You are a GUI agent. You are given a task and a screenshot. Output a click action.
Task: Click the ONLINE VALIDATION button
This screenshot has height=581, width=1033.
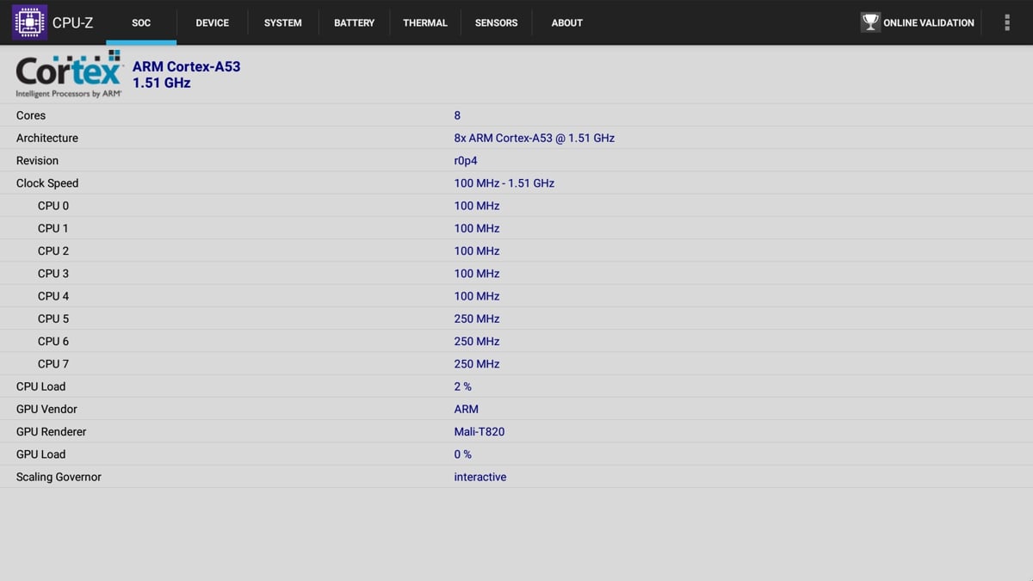coord(918,22)
